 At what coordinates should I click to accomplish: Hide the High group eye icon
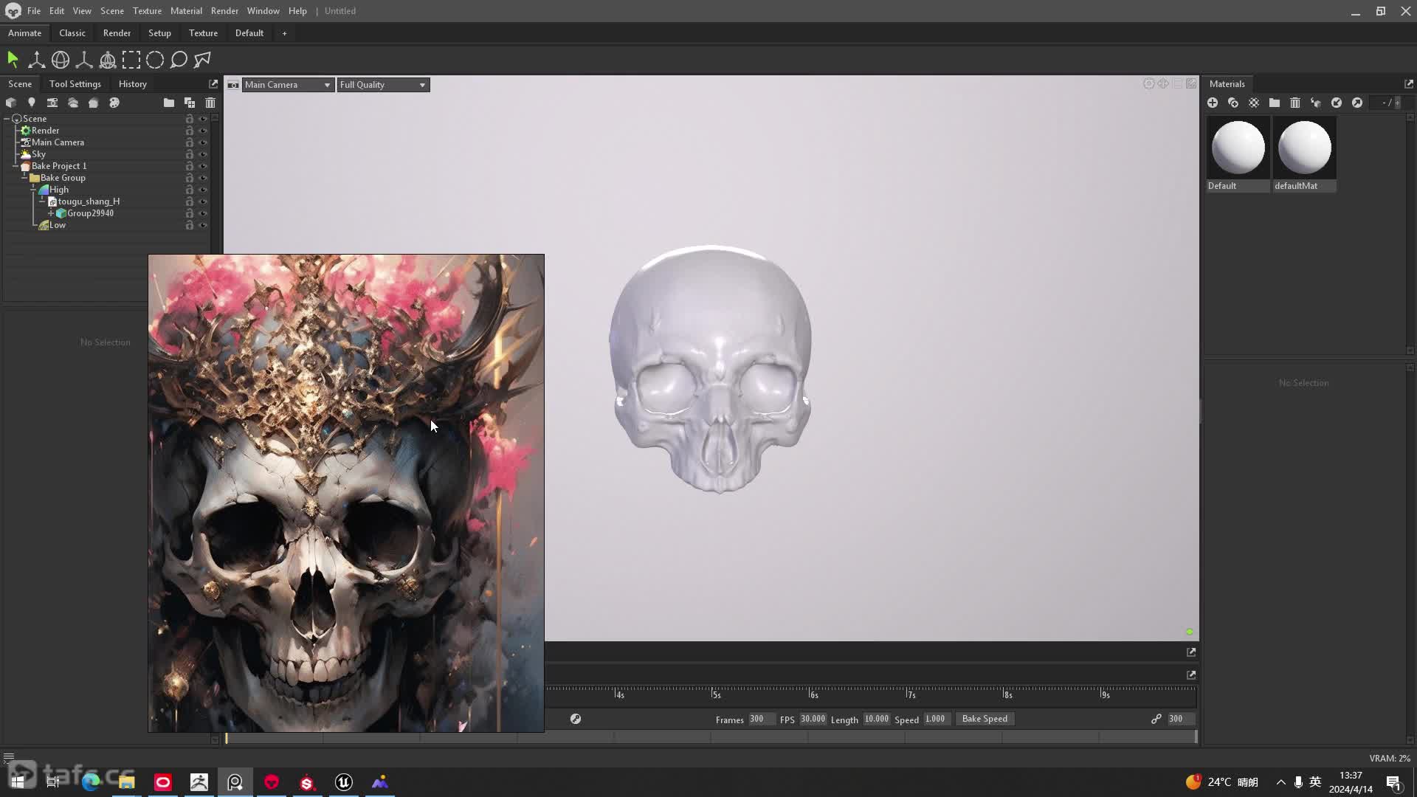[203, 190]
